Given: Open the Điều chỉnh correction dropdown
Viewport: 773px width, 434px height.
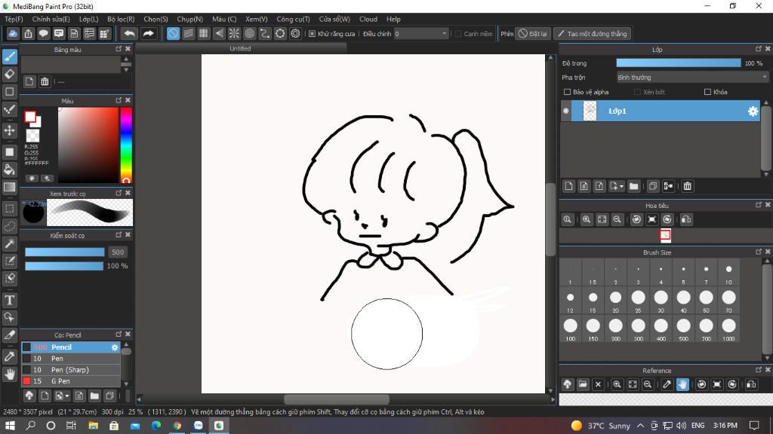Looking at the screenshot, I should click(421, 33).
